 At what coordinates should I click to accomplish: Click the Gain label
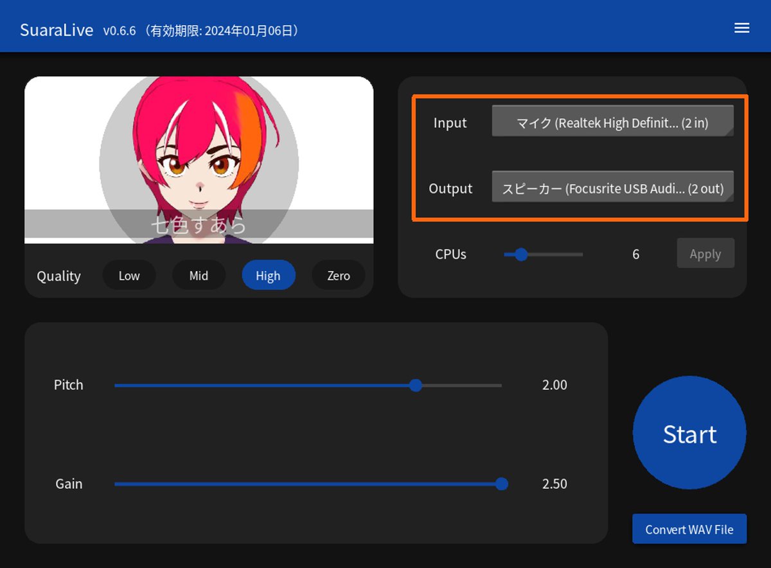click(69, 484)
